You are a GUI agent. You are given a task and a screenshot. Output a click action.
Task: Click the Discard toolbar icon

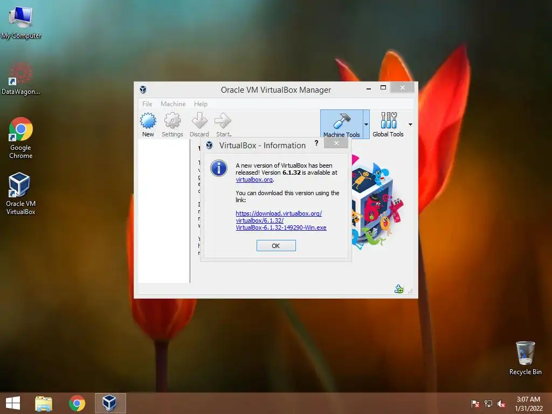click(x=199, y=125)
